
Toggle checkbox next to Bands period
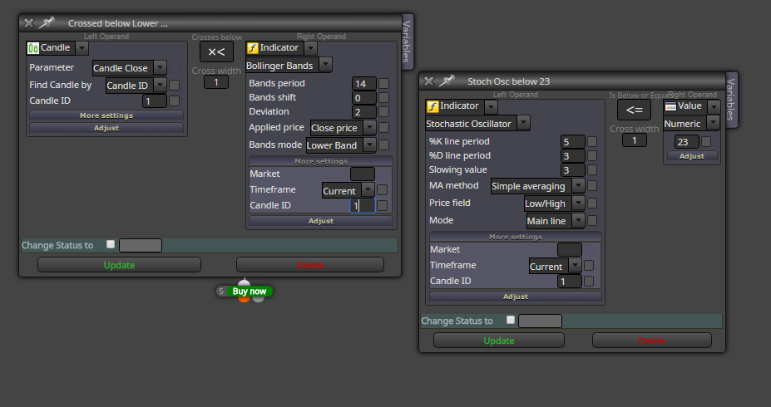tap(383, 83)
